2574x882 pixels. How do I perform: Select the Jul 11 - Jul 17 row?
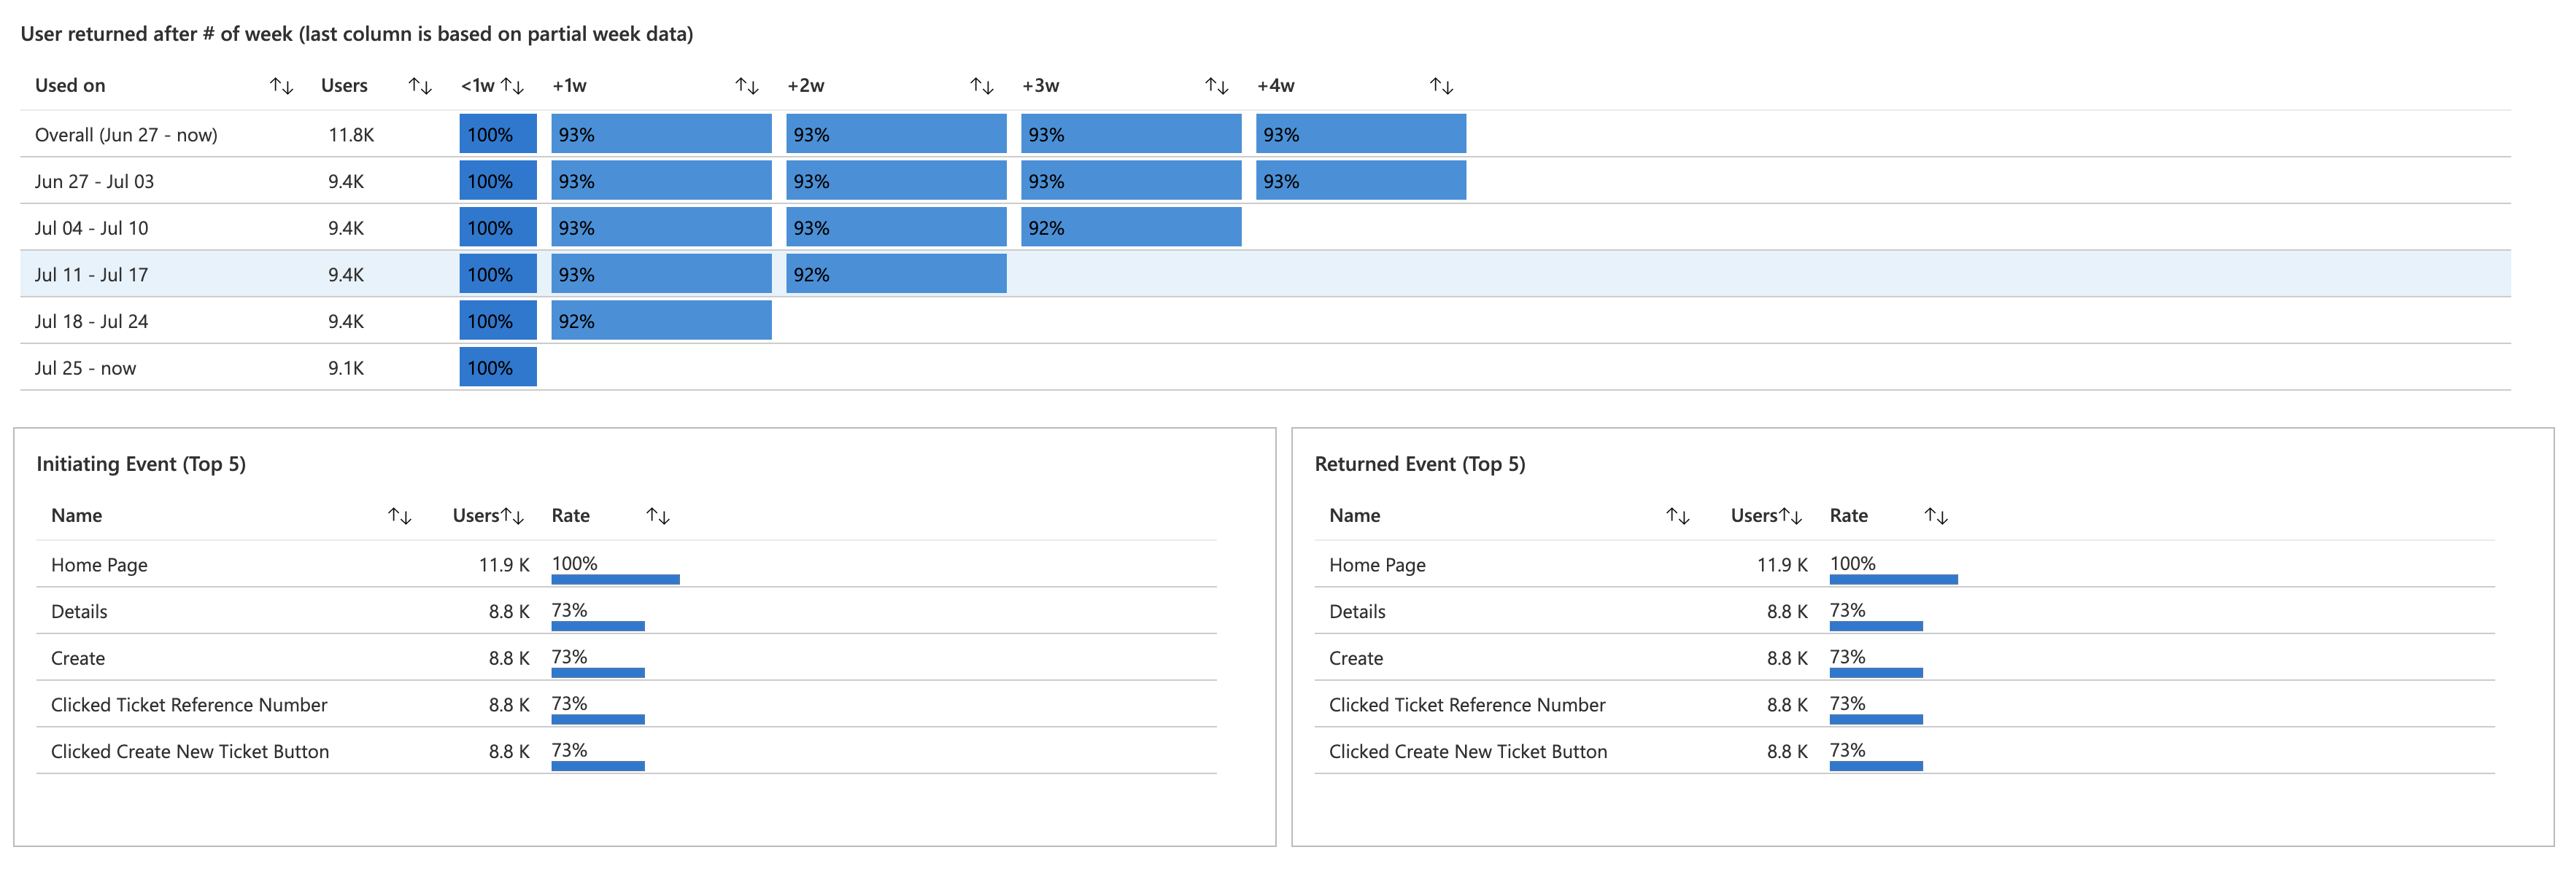click(x=91, y=275)
